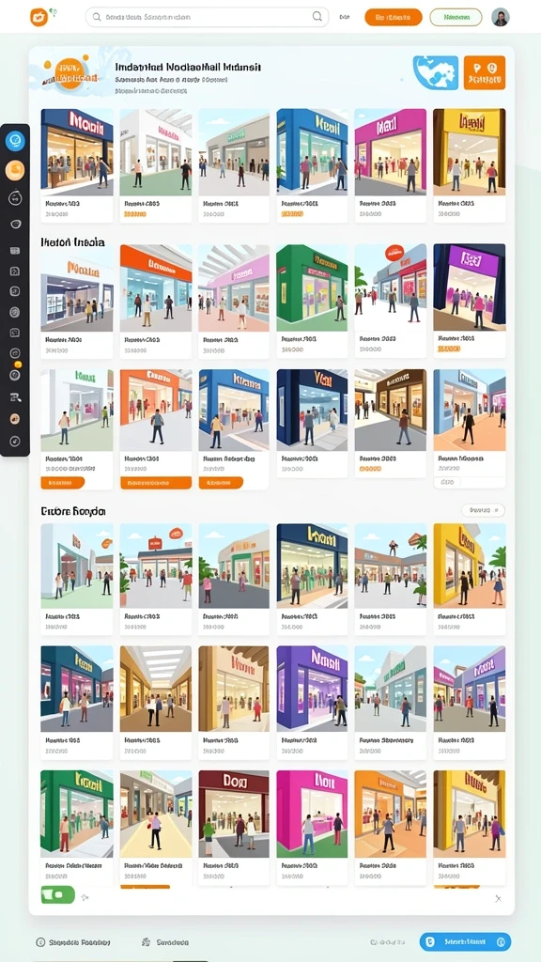Select the blue circular icon atop the dark sidebar
The height and width of the screenshot is (962, 541).
tap(15, 141)
